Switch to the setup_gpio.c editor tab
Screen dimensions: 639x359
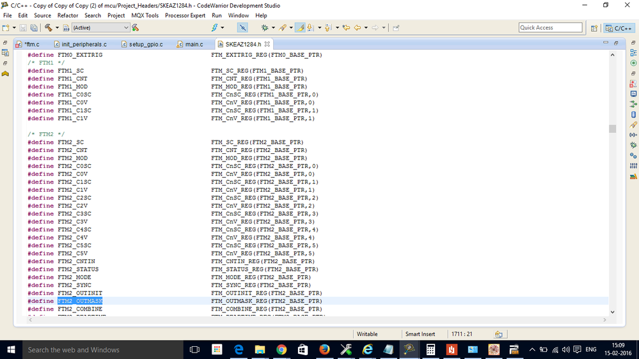(142, 44)
